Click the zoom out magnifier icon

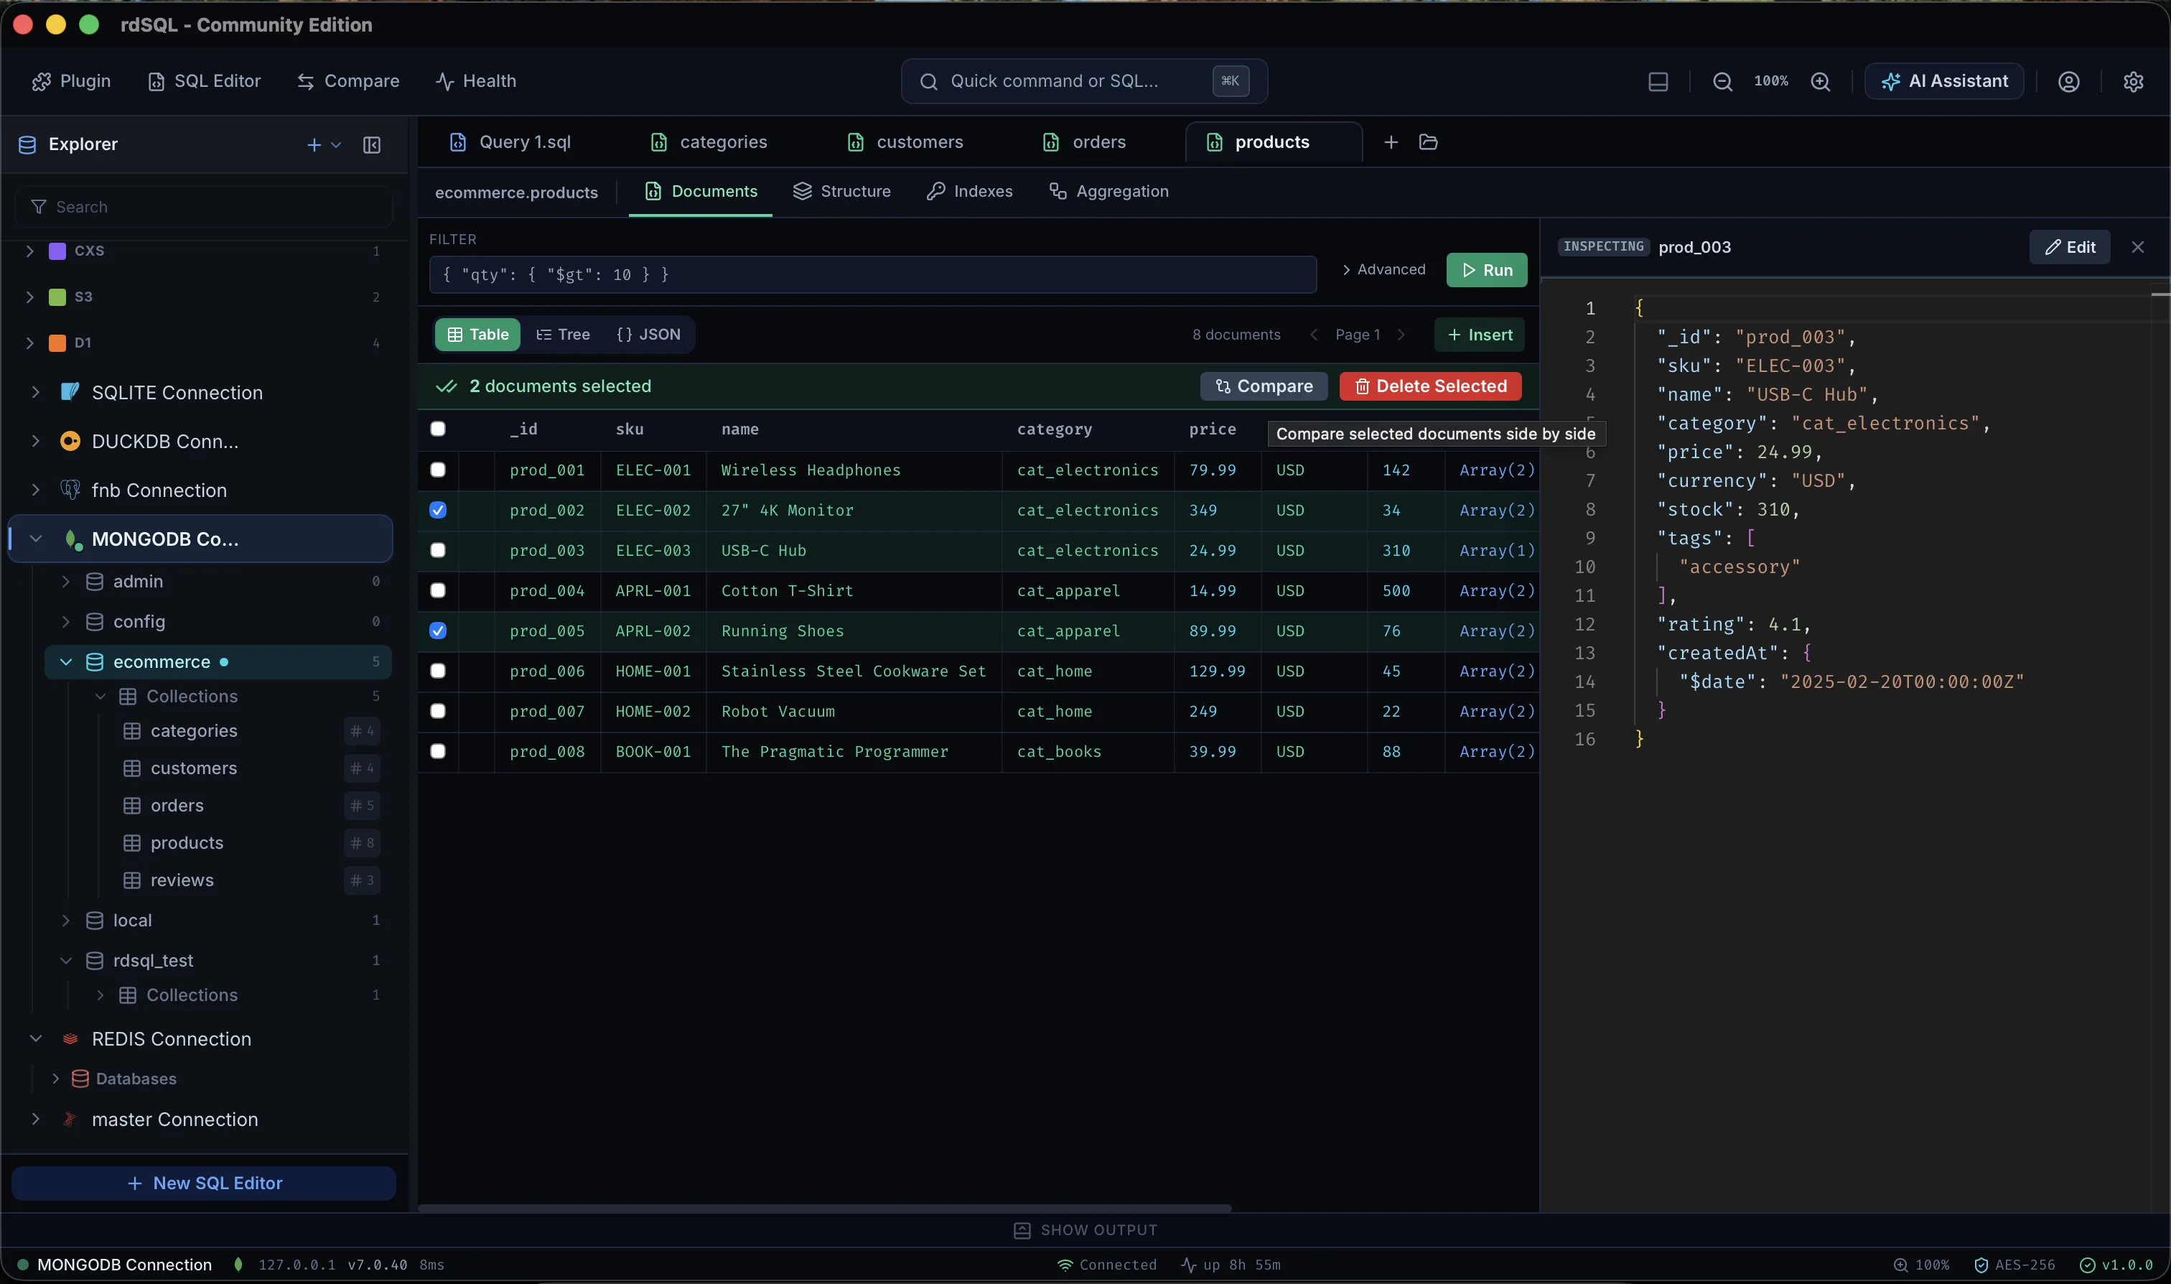coord(1722,81)
